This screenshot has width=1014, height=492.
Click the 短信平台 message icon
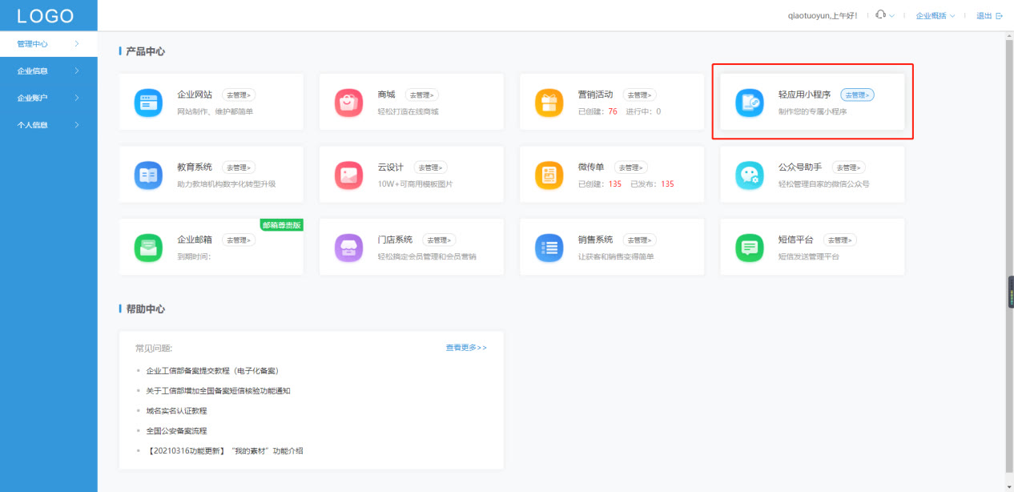750,247
